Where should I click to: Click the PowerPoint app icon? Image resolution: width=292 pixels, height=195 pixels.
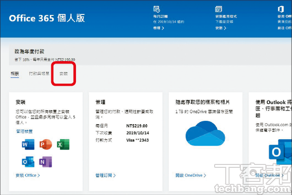(46, 145)
